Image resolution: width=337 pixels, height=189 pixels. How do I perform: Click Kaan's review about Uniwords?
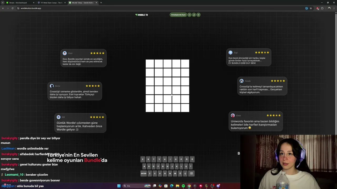[x=256, y=121]
